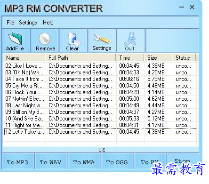Viewport: 209px width, 184px height.
Task: Open the Settings menu
Action: (x=28, y=23)
